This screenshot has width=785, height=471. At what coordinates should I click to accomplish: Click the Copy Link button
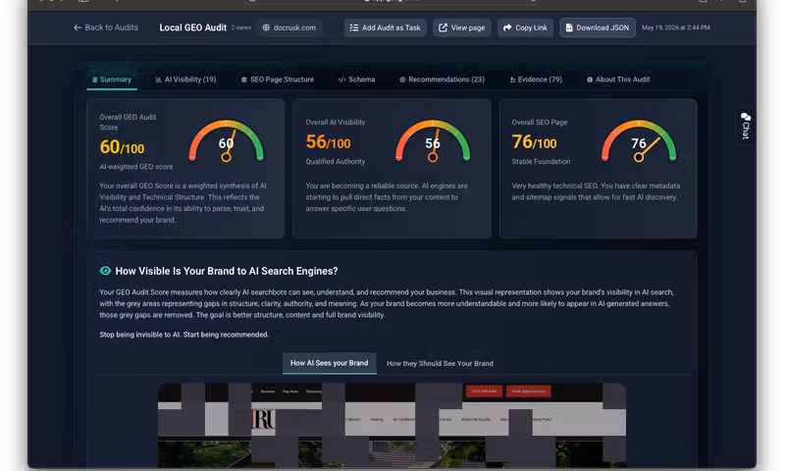[x=525, y=27]
